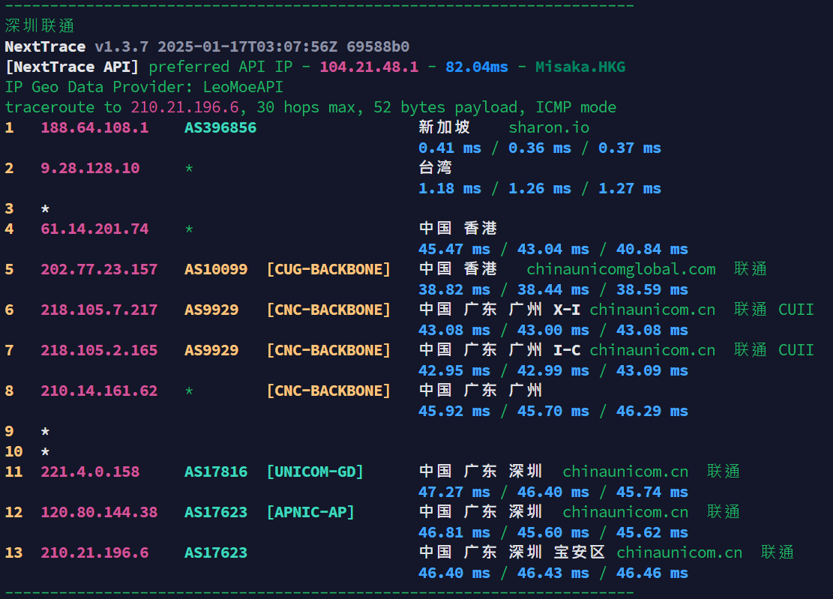The width and height of the screenshot is (833, 599).
Task: Click the 0.41 ms latency value
Action: [450, 148]
